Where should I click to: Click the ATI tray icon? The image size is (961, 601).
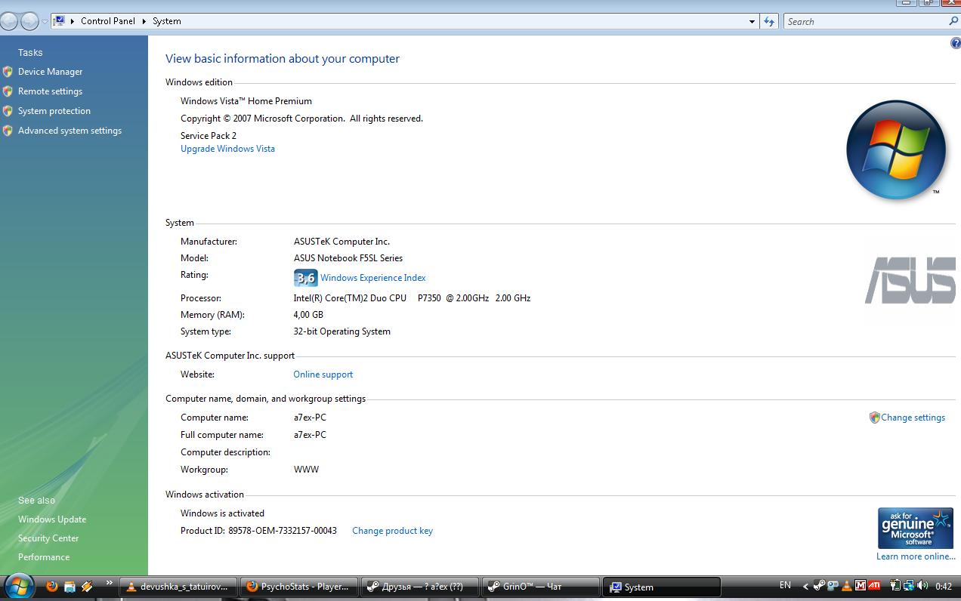pyautogui.click(x=874, y=586)
